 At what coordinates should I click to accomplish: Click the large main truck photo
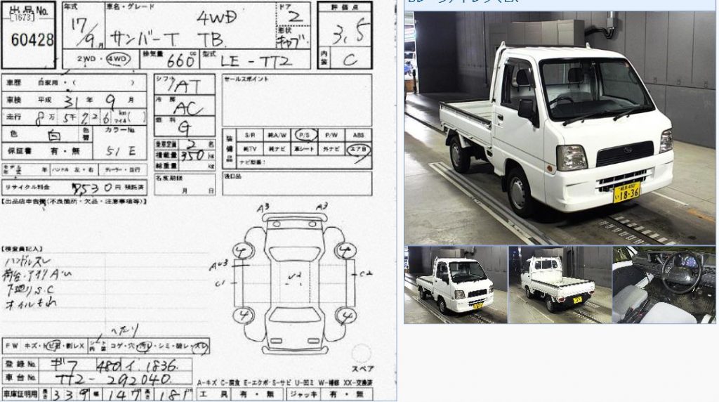pyautogui.click(x=560, y=128)
